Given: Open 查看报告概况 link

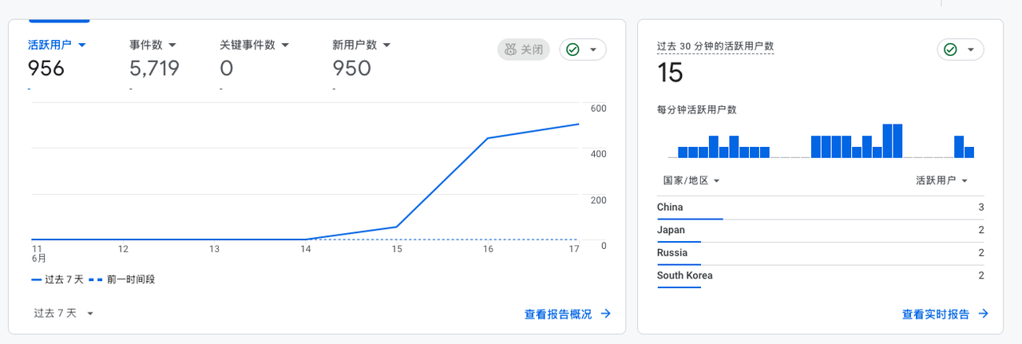Looking at the screenshot, I should (x=558, y=314).
